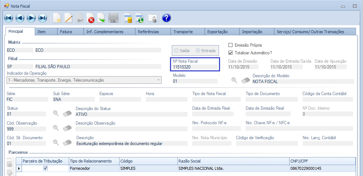Open help with blue question mark
Screen dimensions: 363x176
[x=166, y=18]
